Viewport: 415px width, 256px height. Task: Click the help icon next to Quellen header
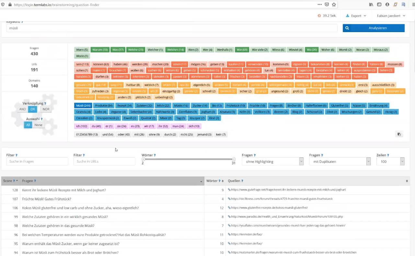click(x=242, y=181)
